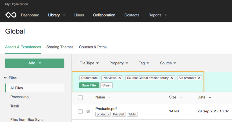Screen dimensions: 232x122
Task: Remove the All: products filter chip
Action: click(x=199, y=78)
